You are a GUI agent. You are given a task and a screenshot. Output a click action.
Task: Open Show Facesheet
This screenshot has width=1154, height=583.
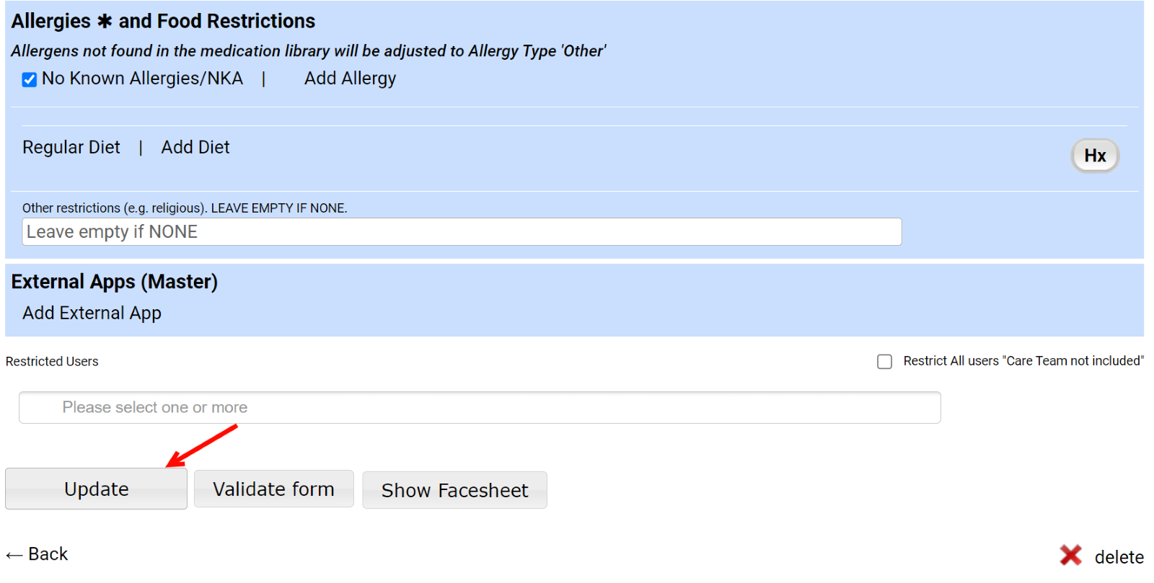click(x=454, y=491)
